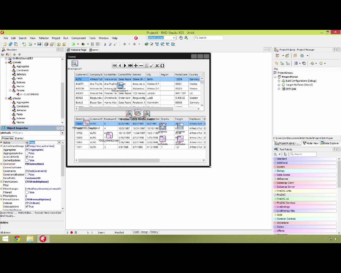The height and width of the screenshot is (273, 341).
Task: Click the Next record set link
Action: point(53,213)
